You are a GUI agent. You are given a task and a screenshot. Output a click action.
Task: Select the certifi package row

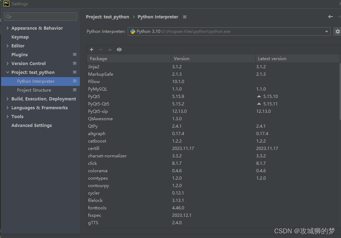213,148
